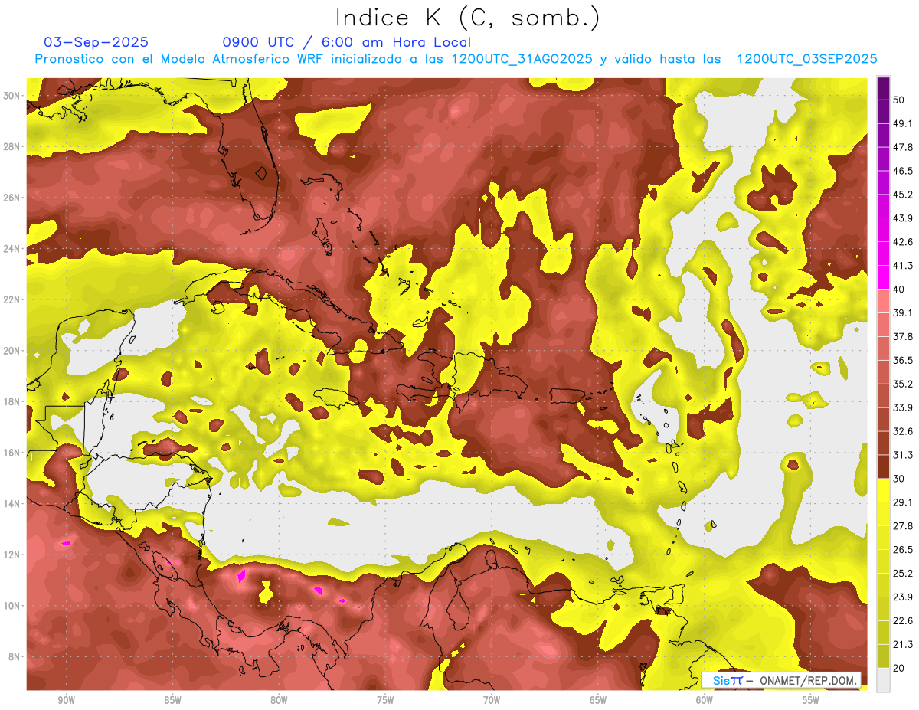Click colorbar label "26.5"
Screen dimensions: 919x710
903,549
